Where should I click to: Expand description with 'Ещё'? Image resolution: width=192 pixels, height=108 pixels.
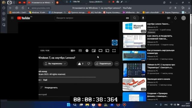coord(45,80)
